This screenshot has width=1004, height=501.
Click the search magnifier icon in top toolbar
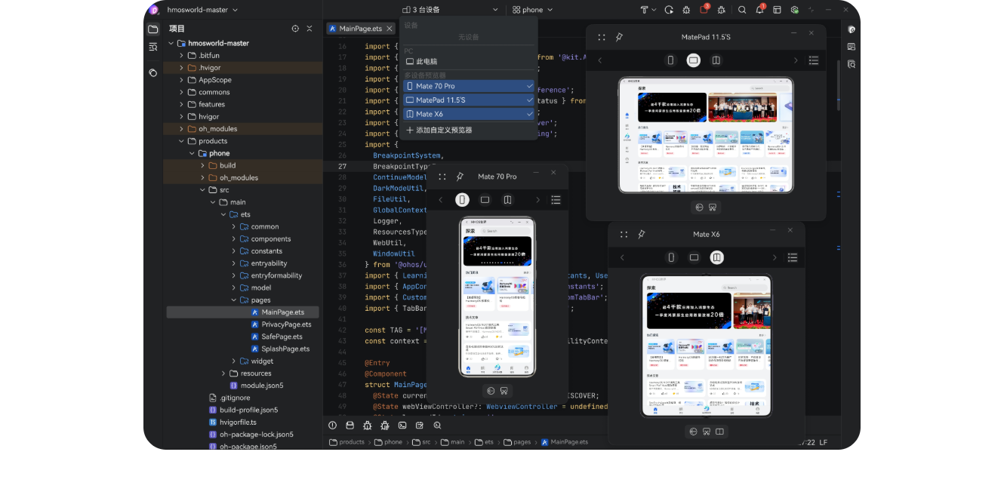[742, 10]
